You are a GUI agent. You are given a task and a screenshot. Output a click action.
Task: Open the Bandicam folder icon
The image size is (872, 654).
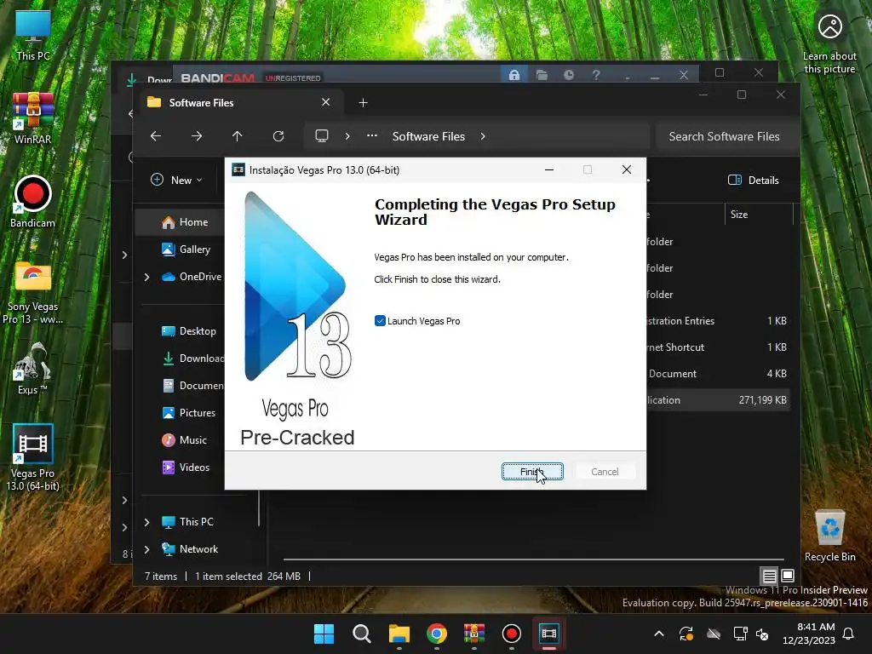click(542, 75)
